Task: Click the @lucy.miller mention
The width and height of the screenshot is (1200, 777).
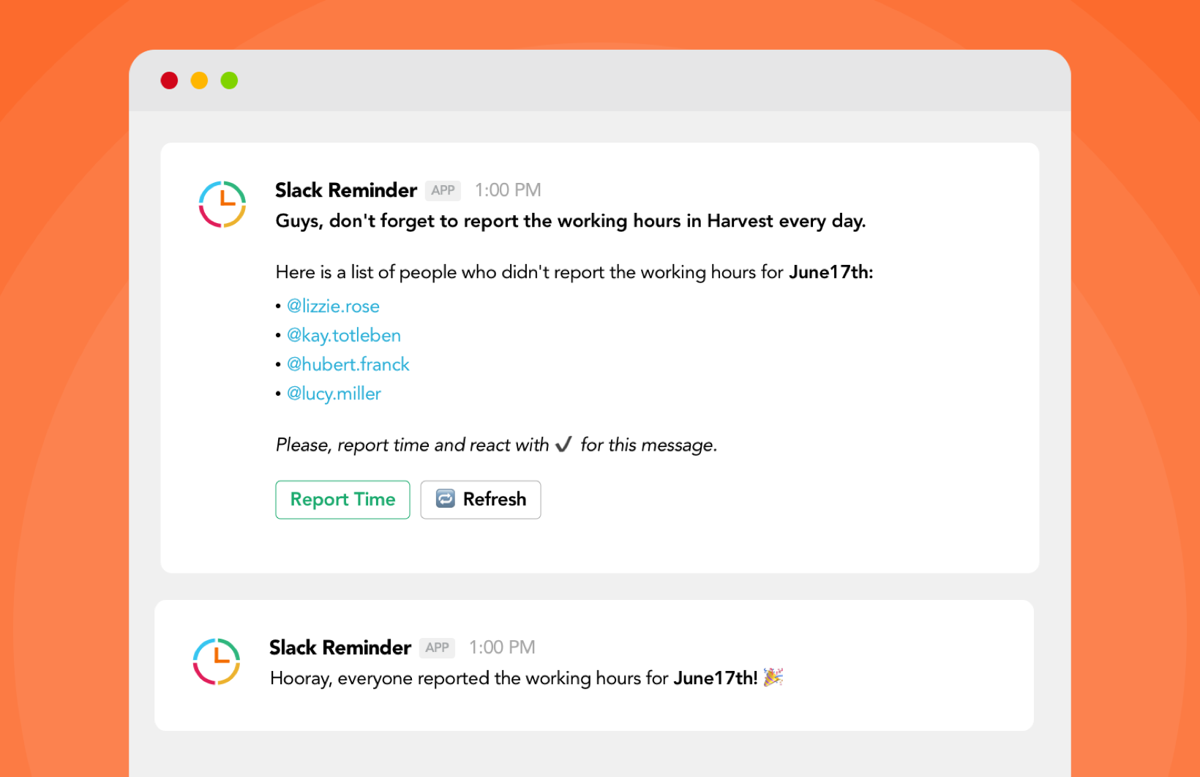Action: click(x=334, y=394)
